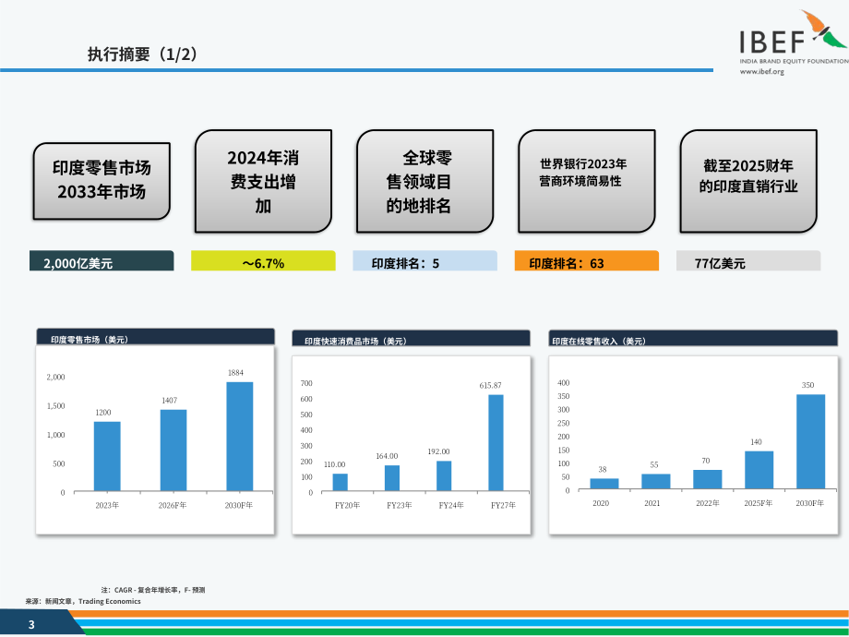Click the 印度零售市场 2033年市场 box
This screenshot has height=637, width=849.
102,181
